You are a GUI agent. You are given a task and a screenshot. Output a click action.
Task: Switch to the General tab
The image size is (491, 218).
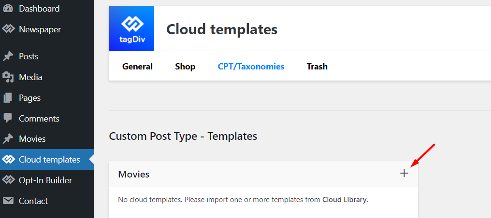pos(137,67)
